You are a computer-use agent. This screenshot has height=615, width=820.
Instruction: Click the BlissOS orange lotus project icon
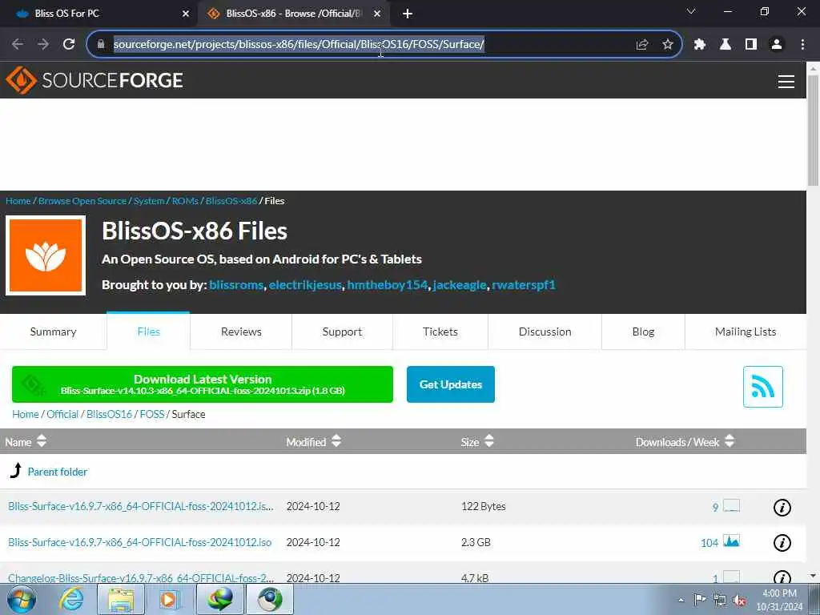pos(46,255)
